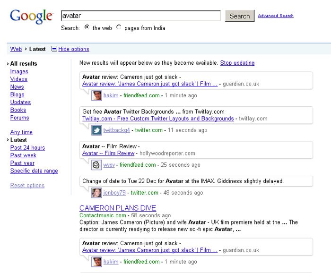This screenshot has width=331, height=273.
Task: Click the twitlay.com source text
Action: (x=253, y=119)
